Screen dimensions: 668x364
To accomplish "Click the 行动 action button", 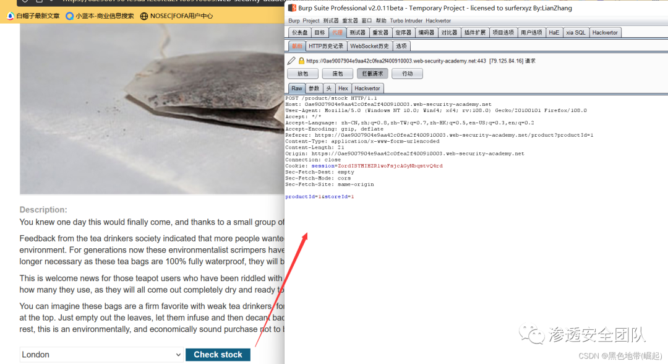I will tap(407, 73).
